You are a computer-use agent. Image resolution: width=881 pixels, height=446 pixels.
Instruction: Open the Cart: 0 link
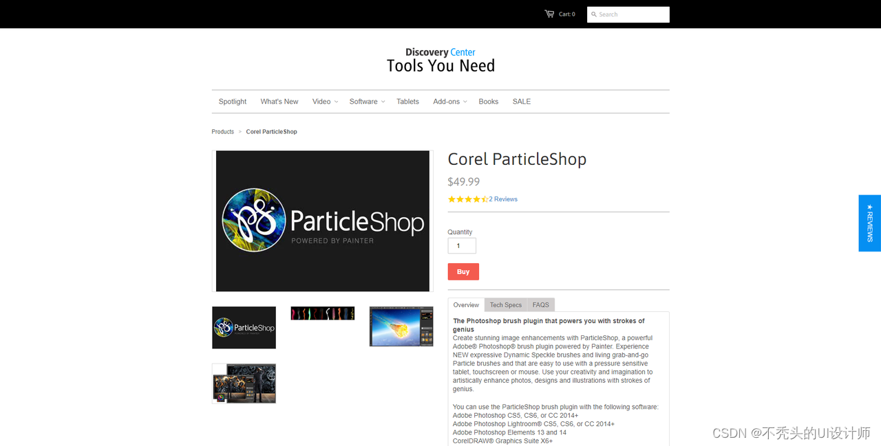(x=567, y=14)
